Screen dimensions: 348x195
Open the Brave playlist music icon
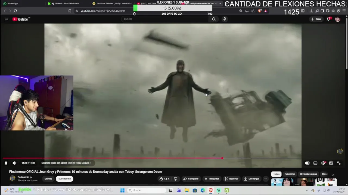point(317,11)
